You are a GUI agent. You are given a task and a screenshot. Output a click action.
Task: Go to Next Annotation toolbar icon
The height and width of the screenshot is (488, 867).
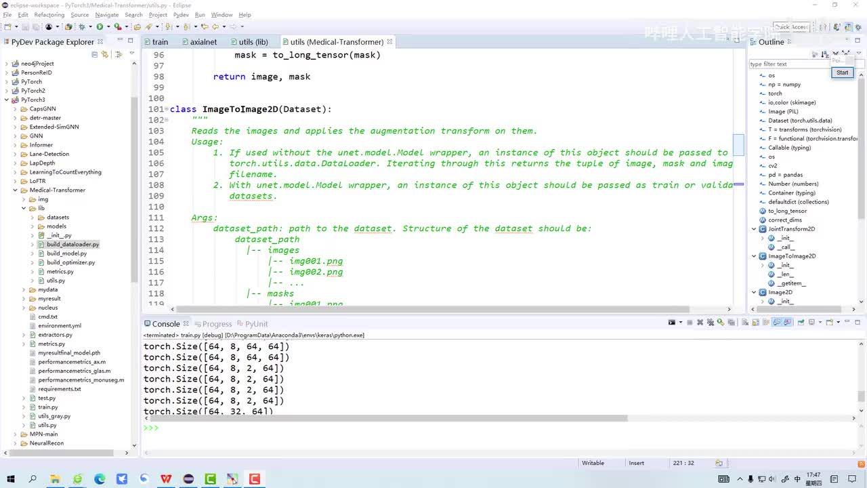169,27
